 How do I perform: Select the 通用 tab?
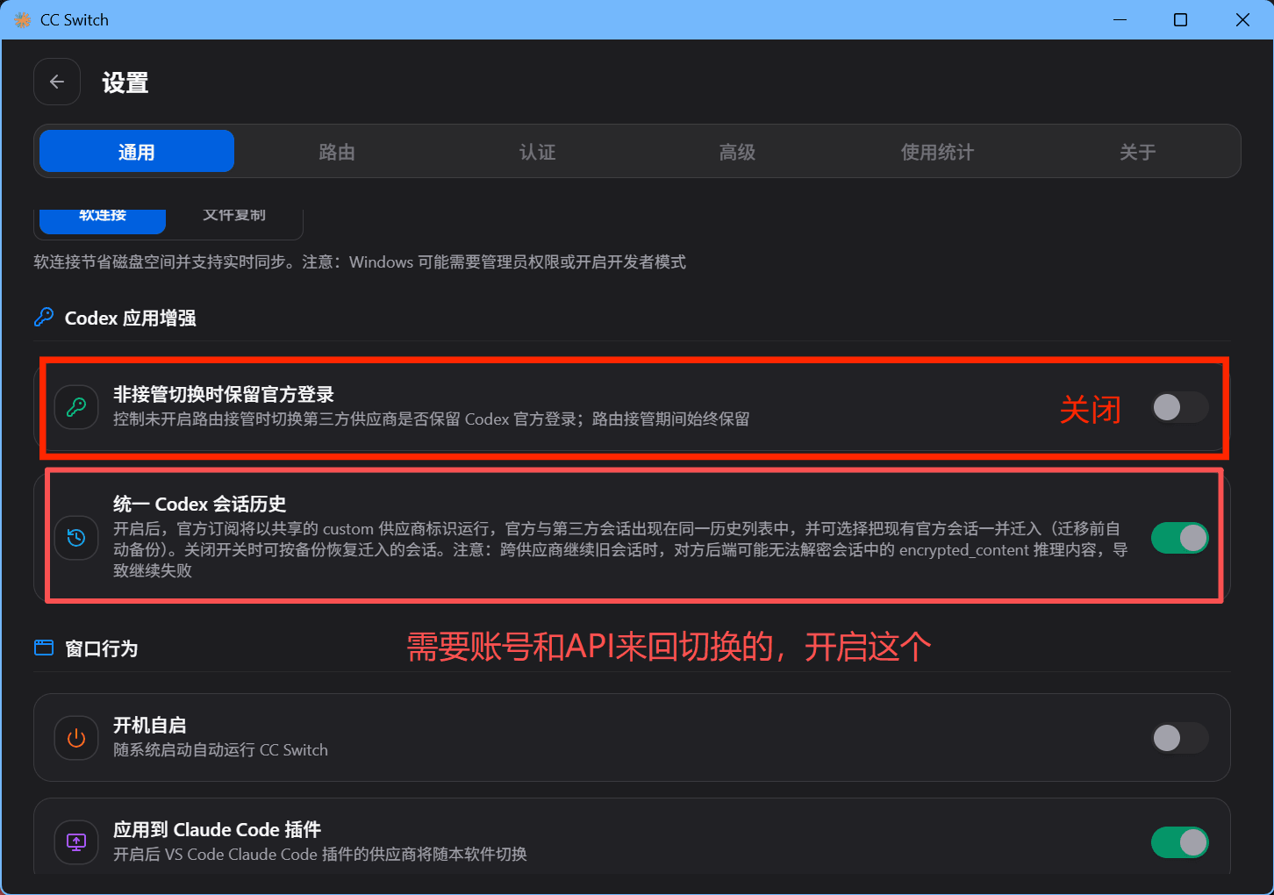137,152
